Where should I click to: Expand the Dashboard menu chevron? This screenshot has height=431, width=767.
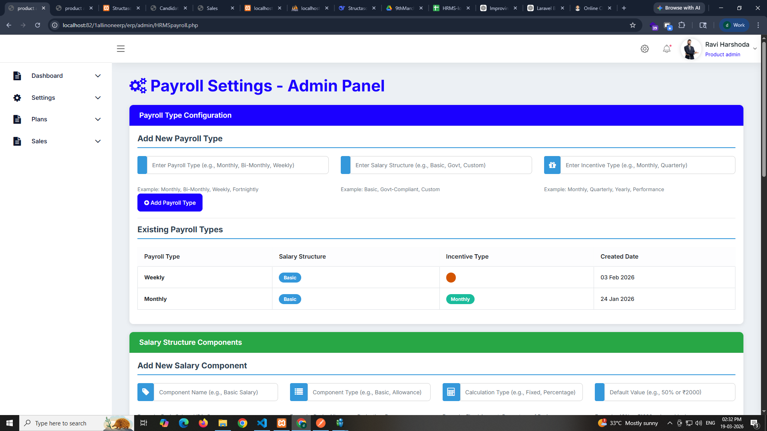98,76
